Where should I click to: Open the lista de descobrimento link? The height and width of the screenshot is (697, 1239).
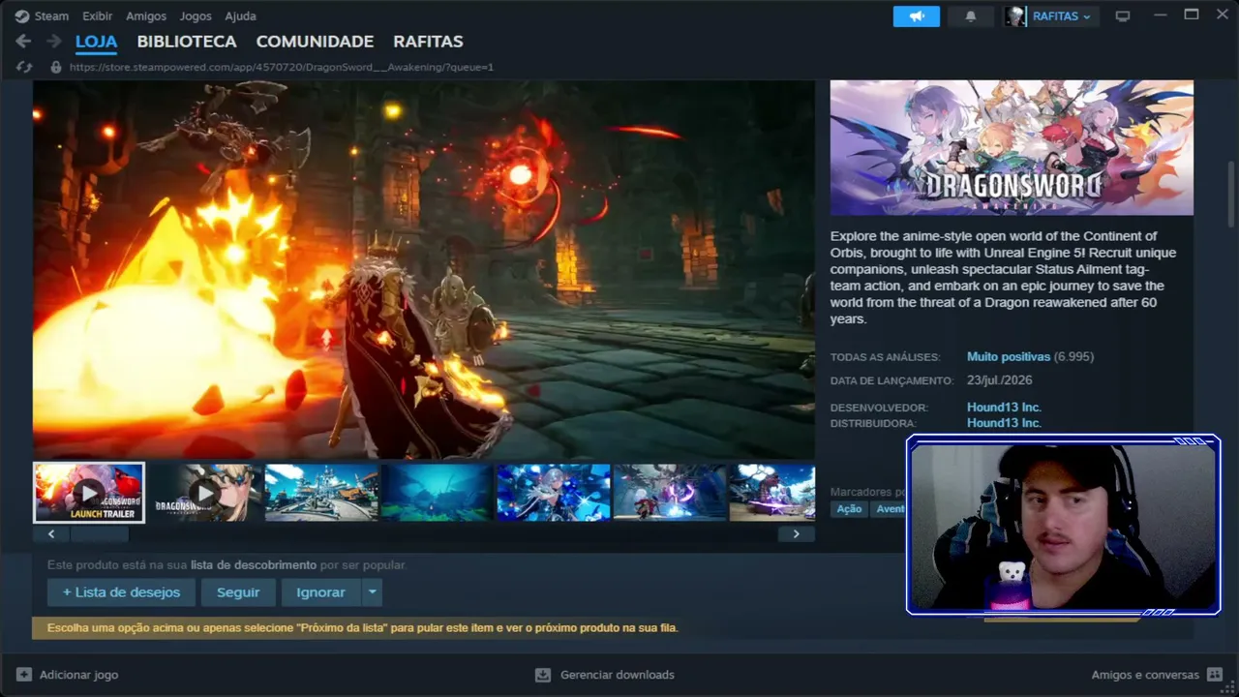point(254,564)
